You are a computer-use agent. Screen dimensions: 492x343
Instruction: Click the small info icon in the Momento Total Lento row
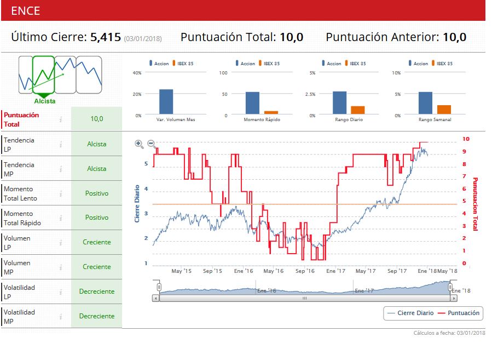tap(61, 193)
